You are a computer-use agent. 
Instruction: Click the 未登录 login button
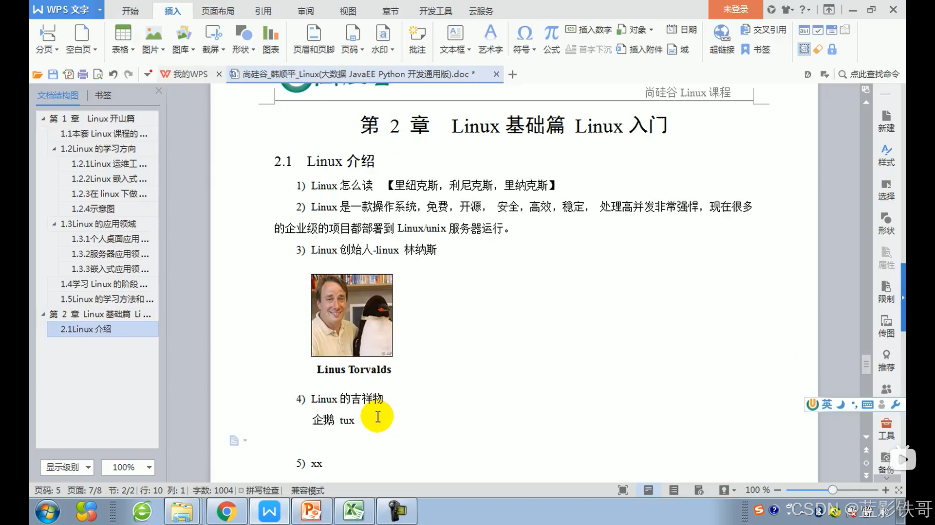(735, 9)
